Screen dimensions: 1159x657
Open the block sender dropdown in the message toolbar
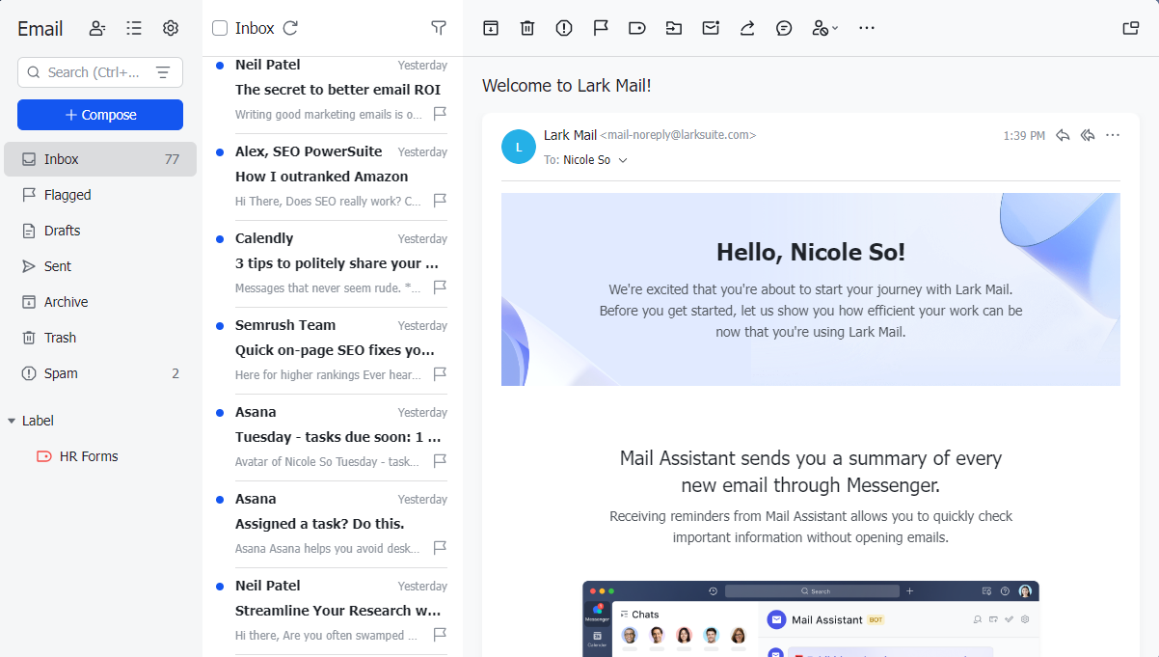pos(824,28)
